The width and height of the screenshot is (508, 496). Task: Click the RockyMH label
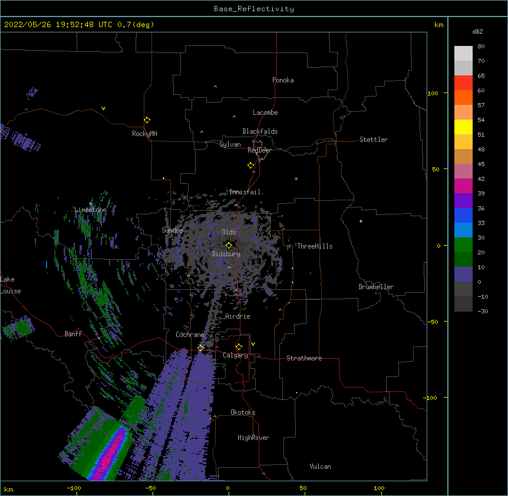(x=144, y=134)
